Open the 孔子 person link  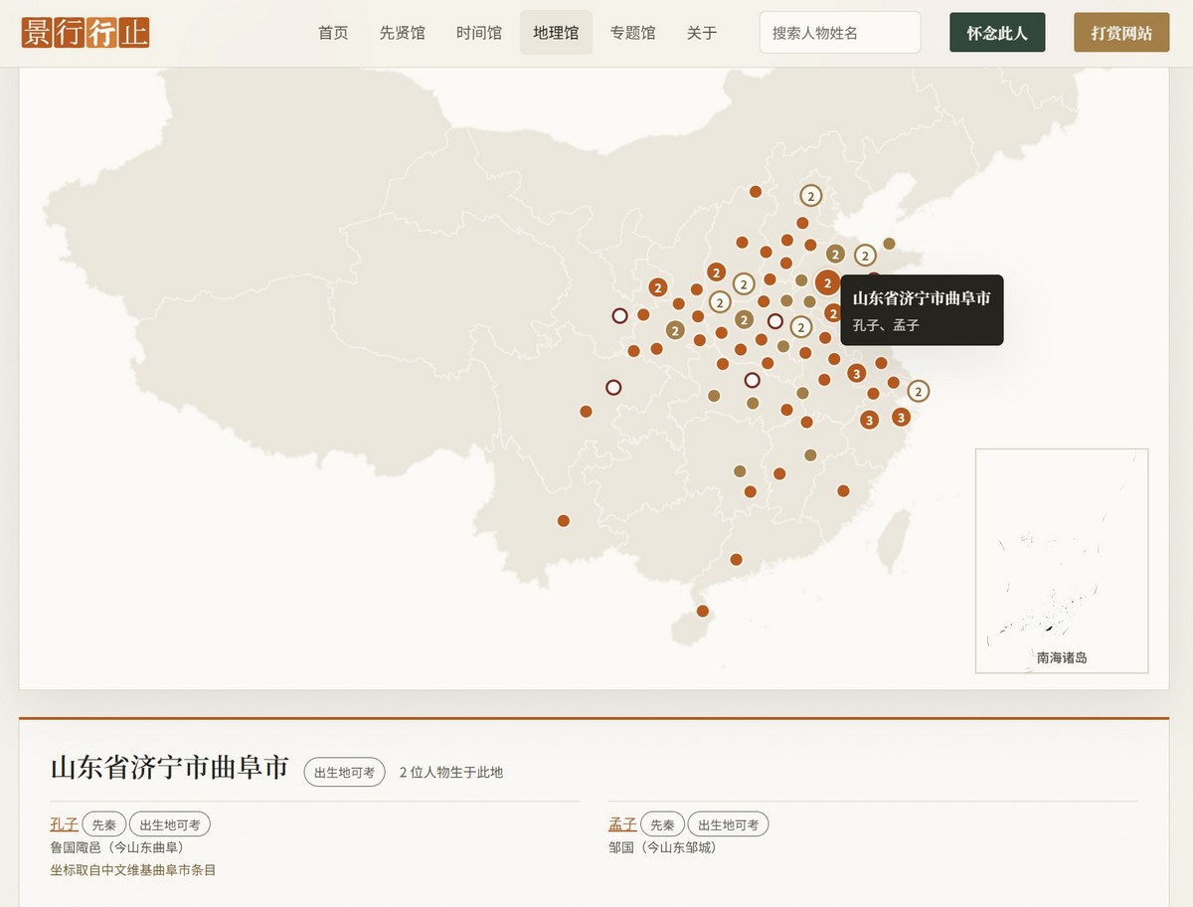tap(64, 824)
